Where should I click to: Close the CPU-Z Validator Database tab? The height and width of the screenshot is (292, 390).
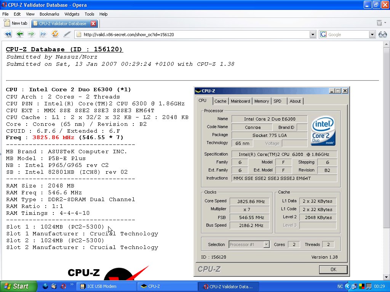click(x=93, y=23)
